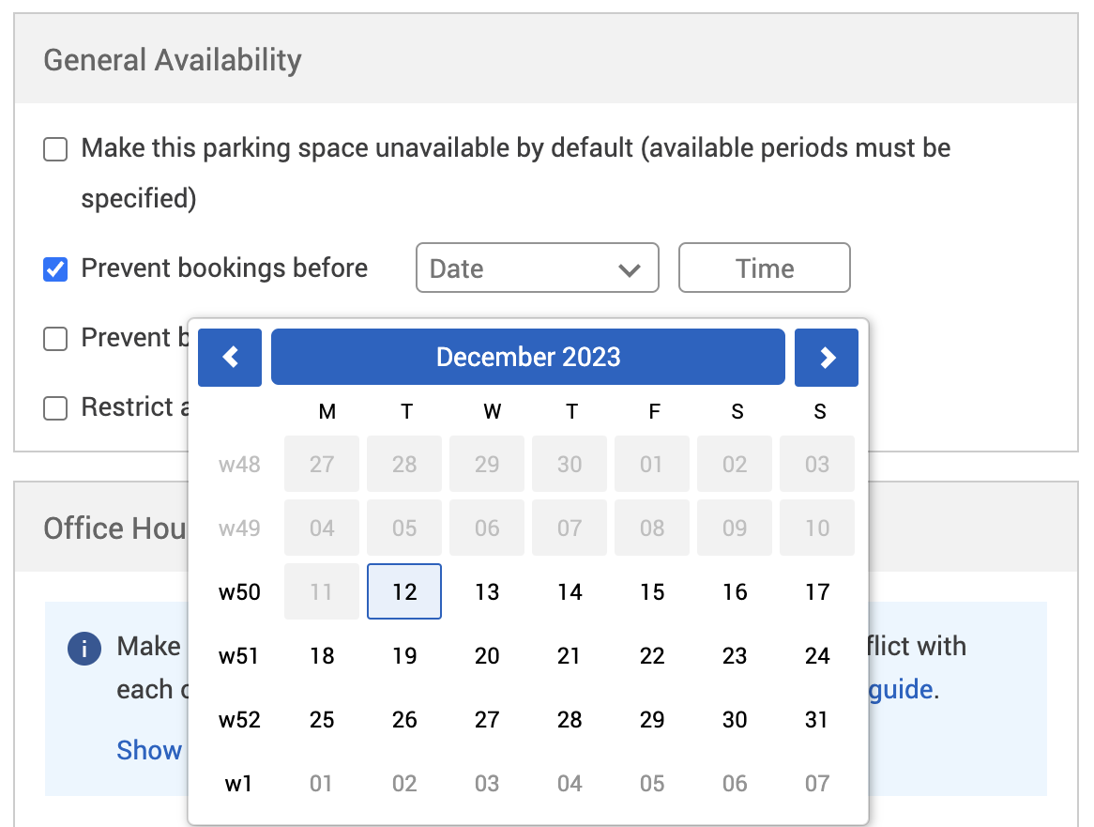This screenshot has width=1094, height=827.
Task: Pick December 25 on the calendar
Action: point(322,720)
